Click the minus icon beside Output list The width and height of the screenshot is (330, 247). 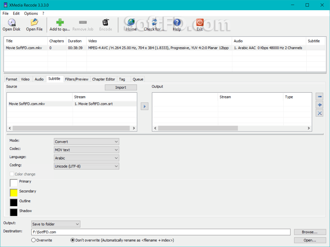click(320, 96)
